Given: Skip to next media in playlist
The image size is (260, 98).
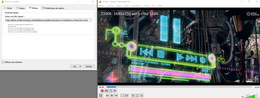Looking at the screenshot, I should (116, 95).
